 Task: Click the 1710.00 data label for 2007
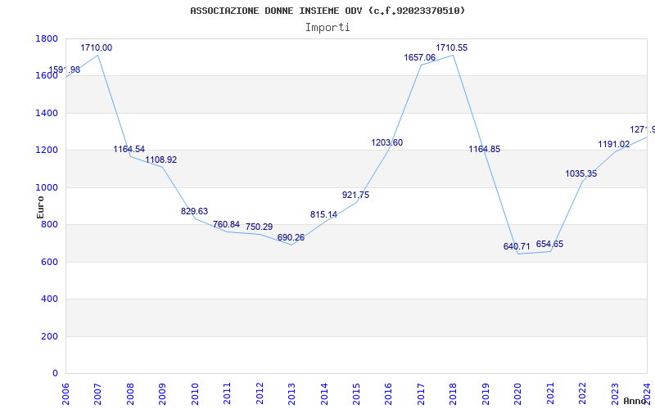click(x=96, y=48)
